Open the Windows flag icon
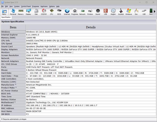This screenshot has width=157, height=122. (x=129, y=12)
